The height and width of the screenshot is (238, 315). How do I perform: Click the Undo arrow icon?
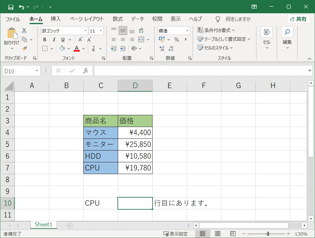pyautogui.click(x=21, y=7)
